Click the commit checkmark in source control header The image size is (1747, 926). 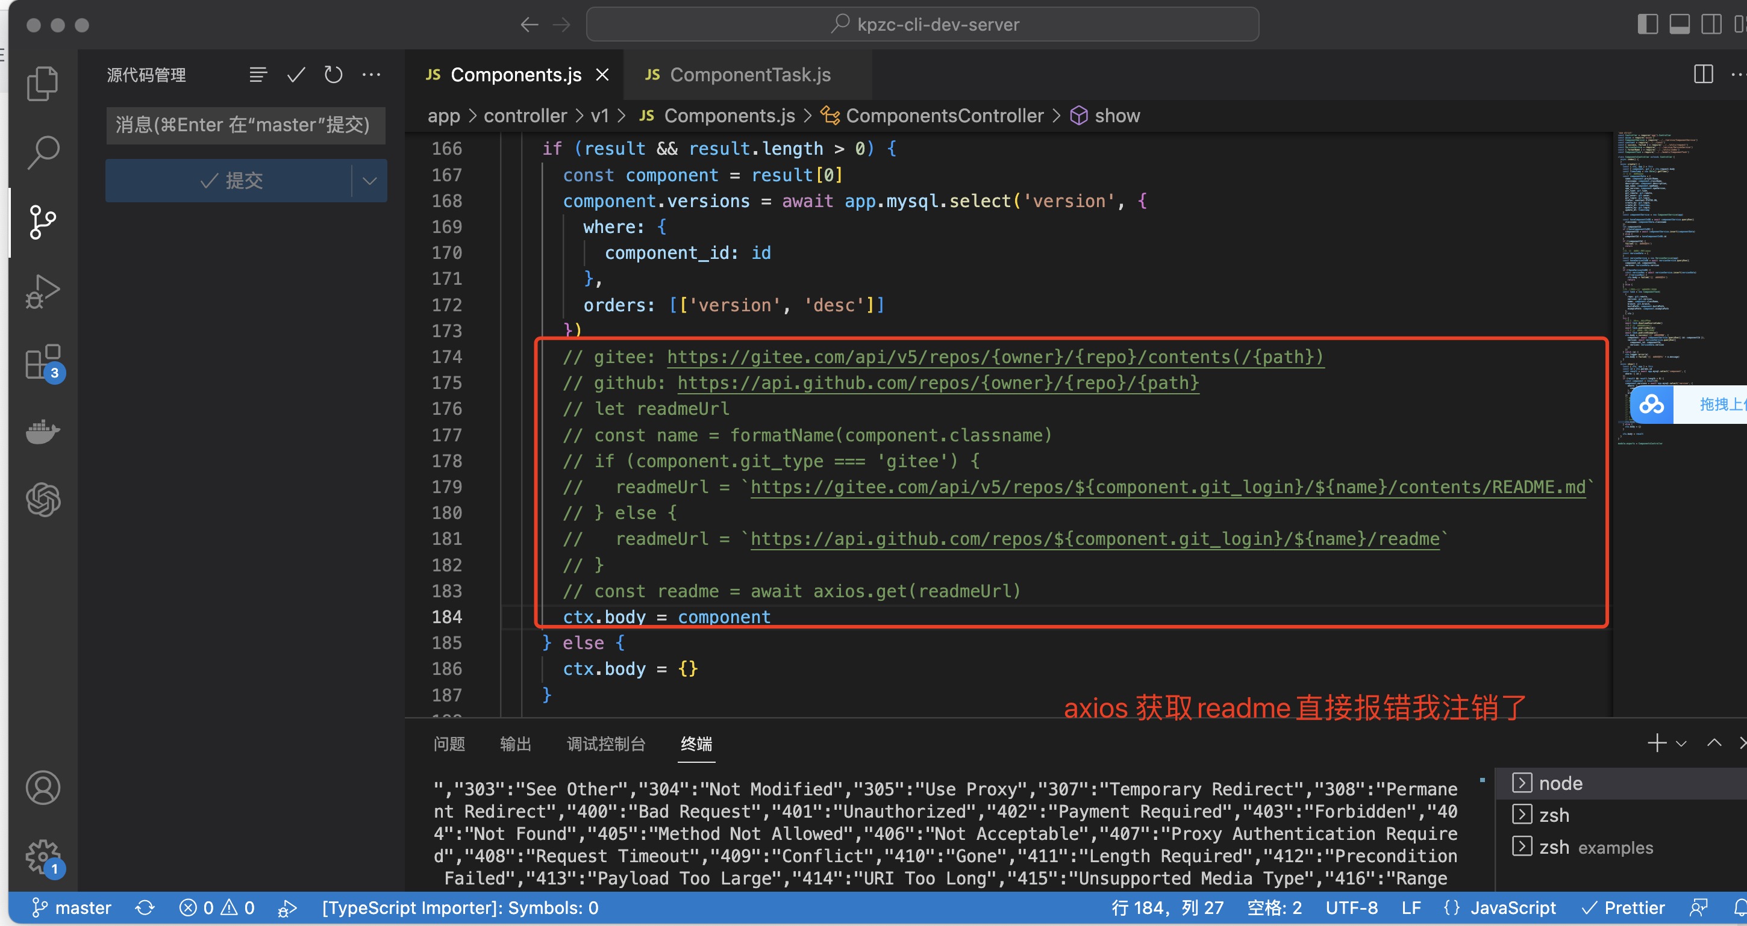coord(296,75)
